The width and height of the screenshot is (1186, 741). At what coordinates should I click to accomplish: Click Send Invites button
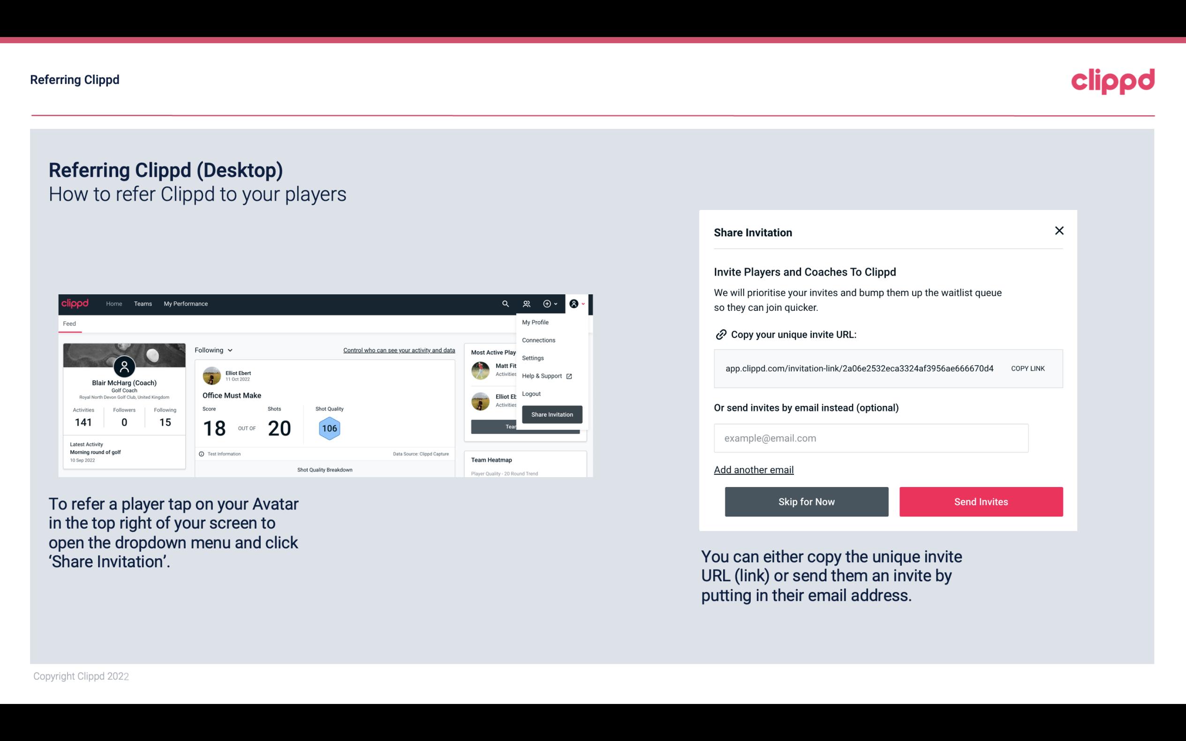pyautogui.click(x=981, y=502)
